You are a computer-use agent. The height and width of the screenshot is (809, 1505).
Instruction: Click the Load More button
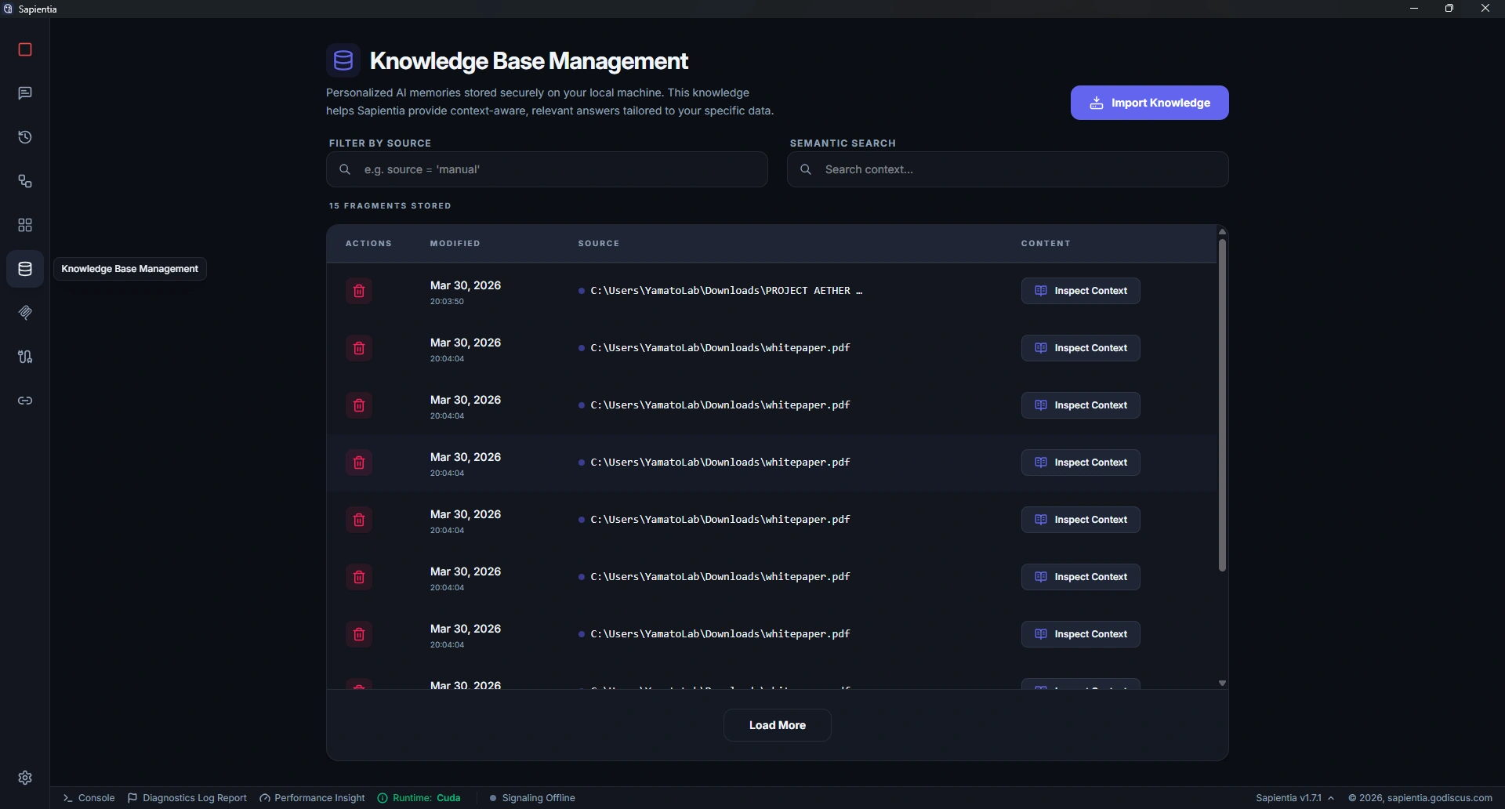pos(778,725)
